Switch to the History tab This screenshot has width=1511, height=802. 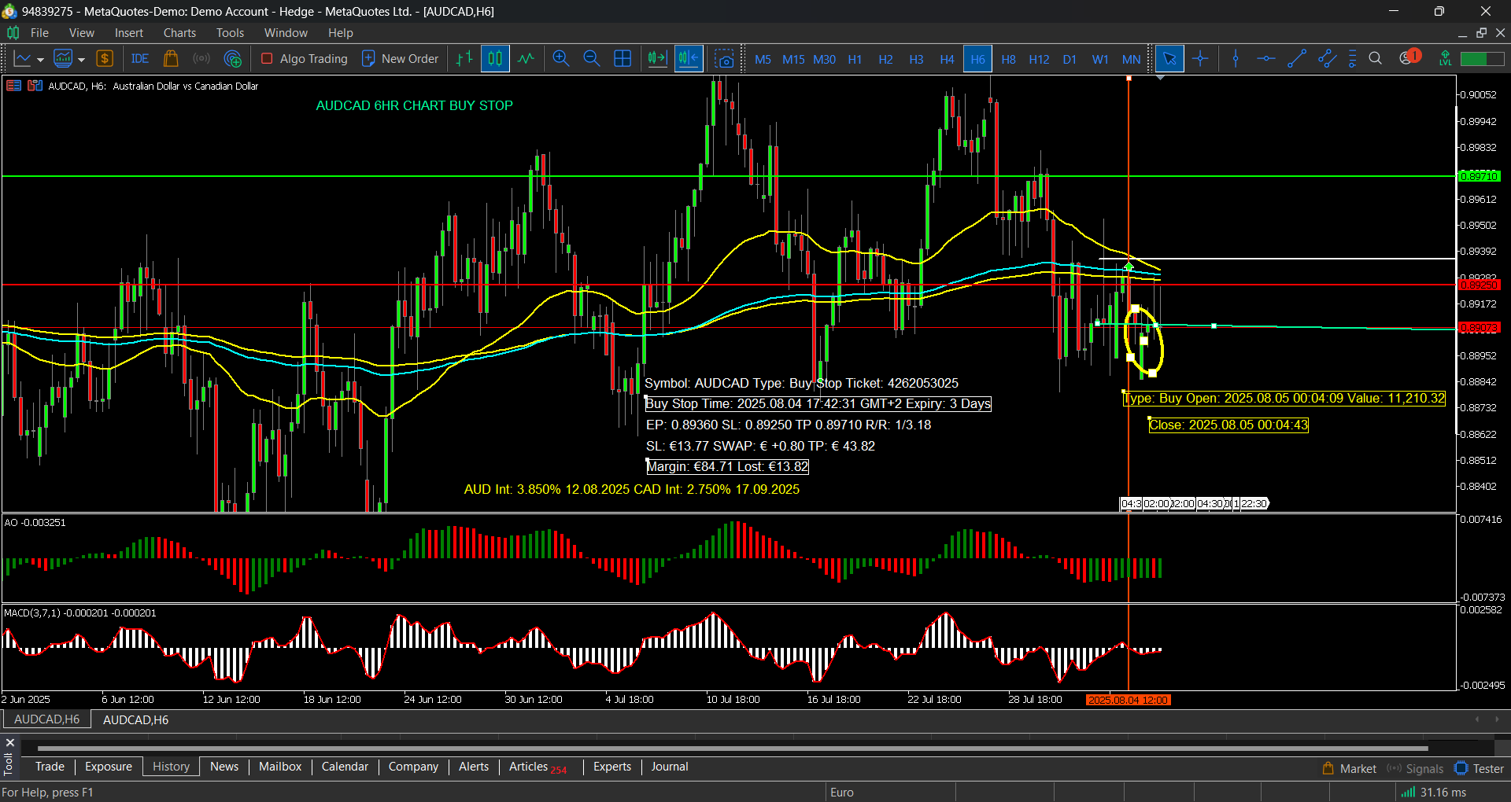[171, 767]
